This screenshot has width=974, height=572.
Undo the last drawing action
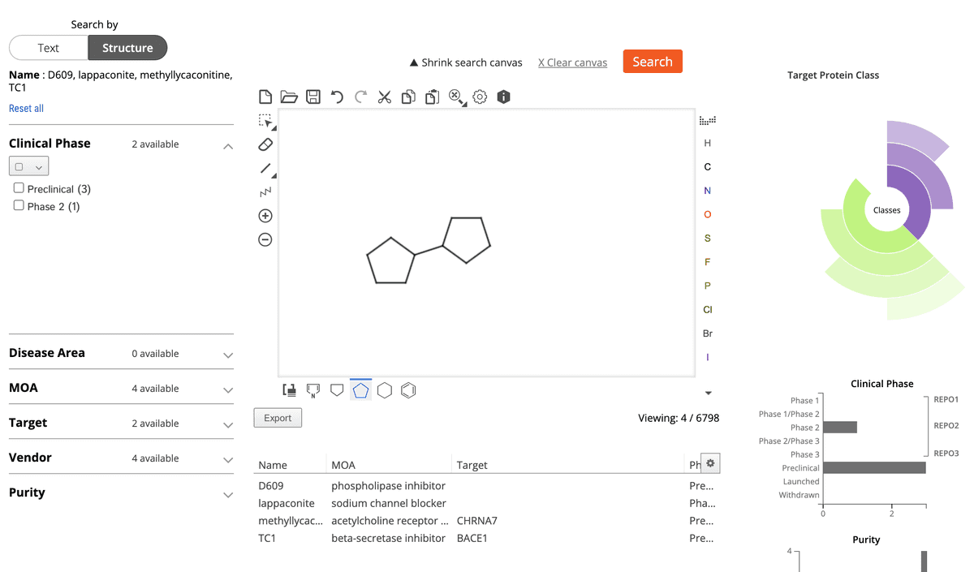(337, 97)
